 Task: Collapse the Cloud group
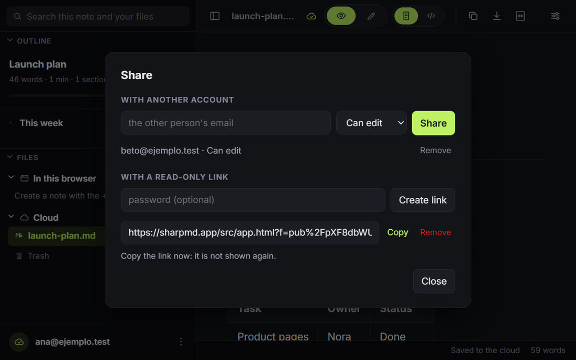[12, 217]
